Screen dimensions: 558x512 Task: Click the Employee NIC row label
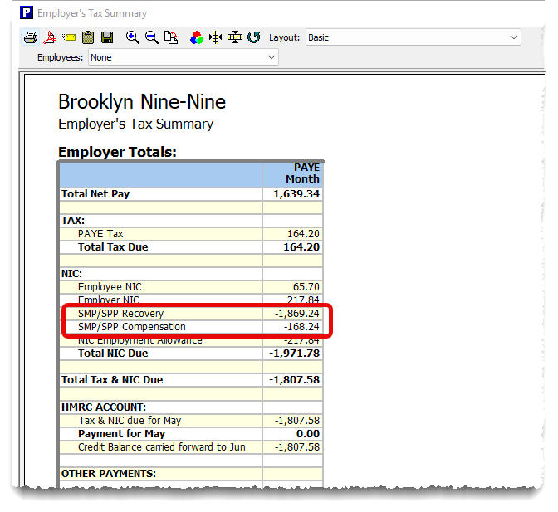pyautogui.click(x=110, y=287)
